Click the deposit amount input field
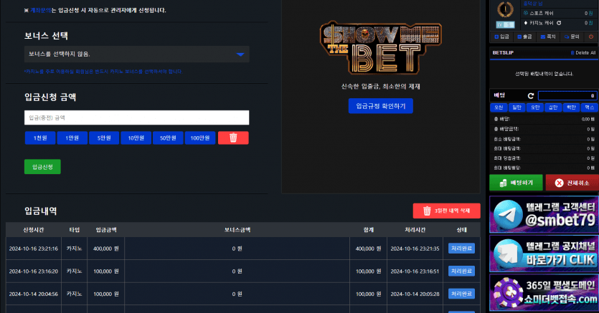The image size is (599, 313). click(136, 117)
